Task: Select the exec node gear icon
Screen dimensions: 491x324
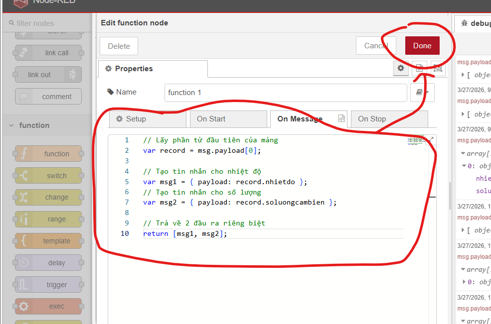Action: 23,307
